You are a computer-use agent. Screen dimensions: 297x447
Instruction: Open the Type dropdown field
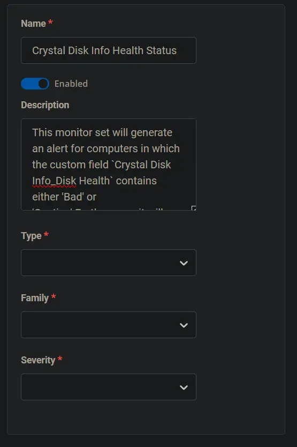point(109,263)
